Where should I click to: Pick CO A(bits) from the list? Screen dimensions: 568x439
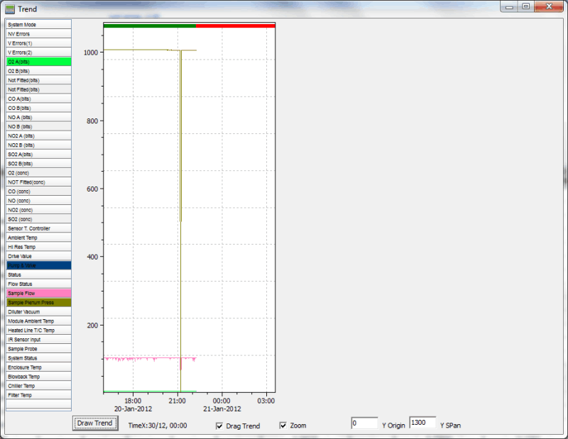pos(38,99)
